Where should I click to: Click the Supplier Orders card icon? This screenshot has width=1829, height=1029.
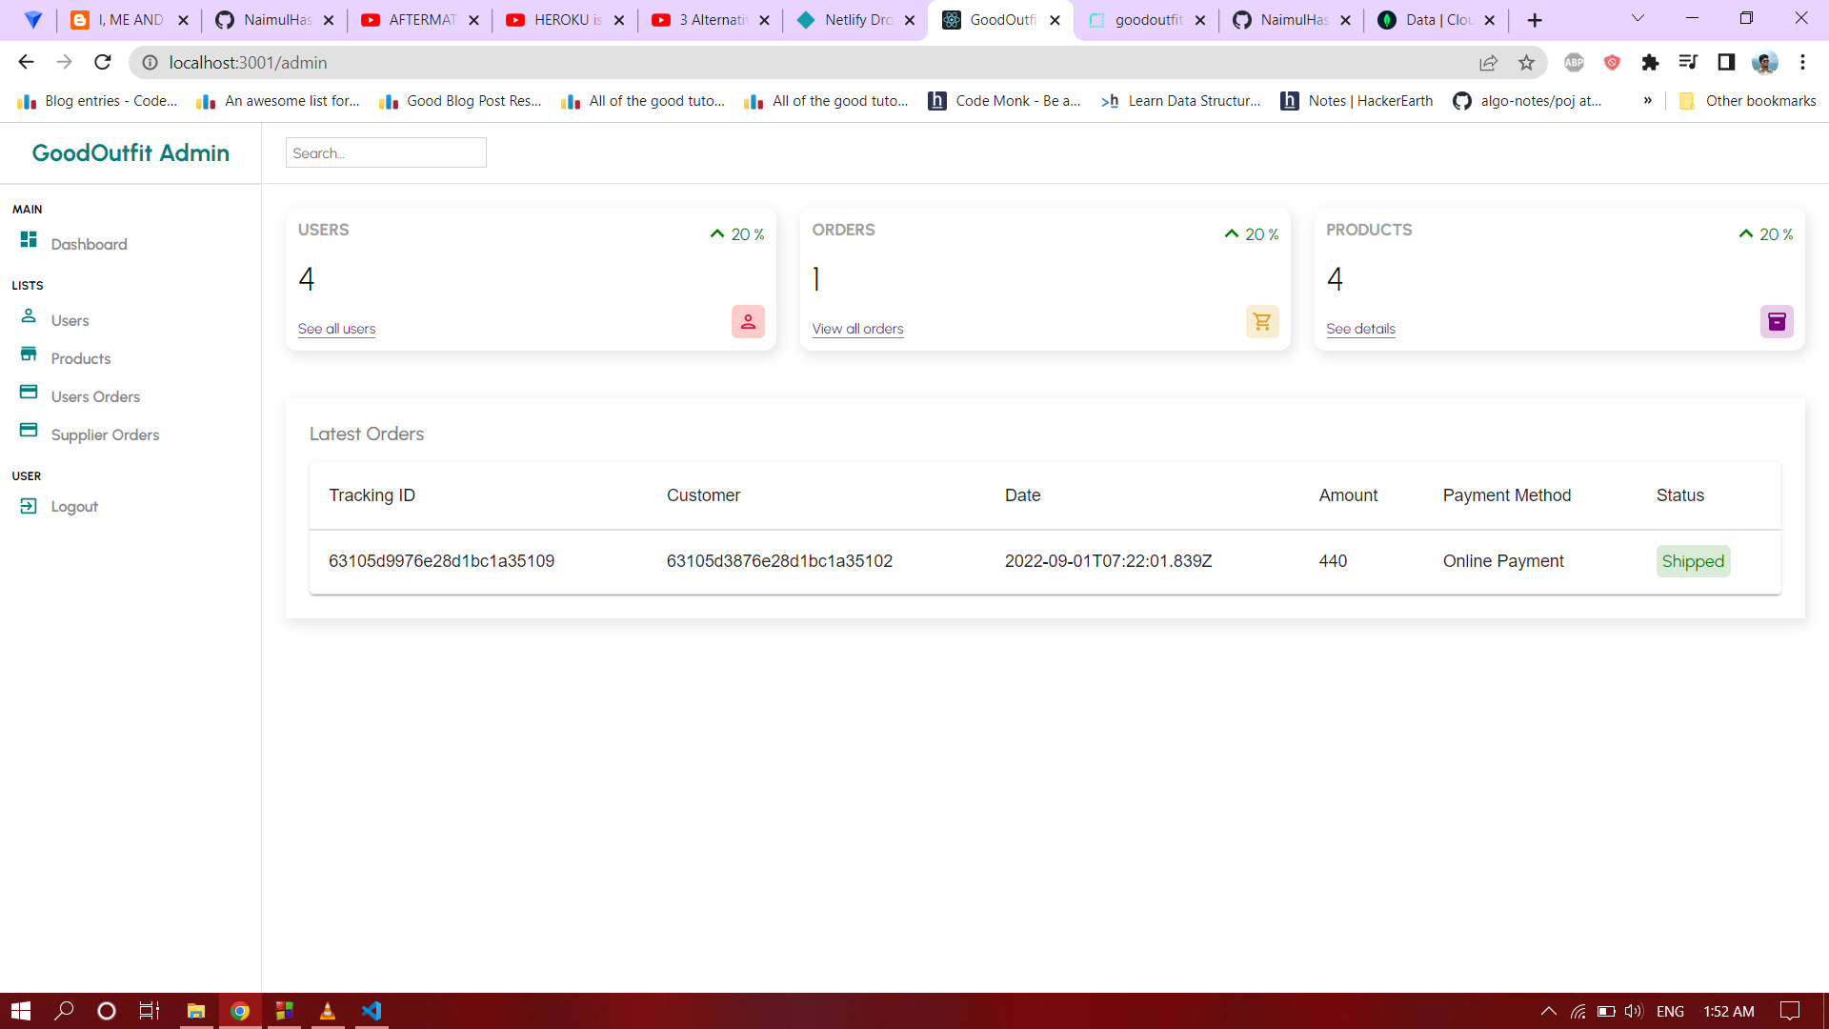coord(29,430)
